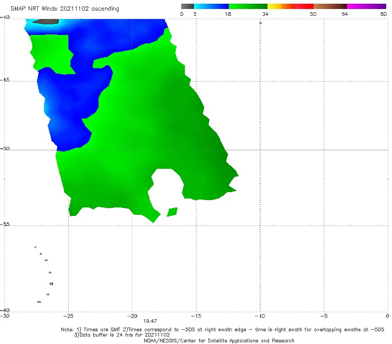Click the 'Data buffer is 24 hrs' note
Screen dimensions: 392x344
pyautogui.click(x=122, y=335)
